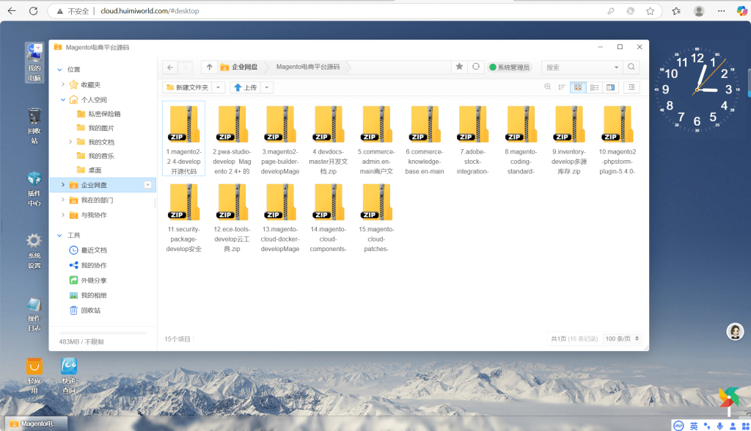The image size is (751, 431).
Task: Collapse the 个人空间 tree node
Action: click(63, 100)
